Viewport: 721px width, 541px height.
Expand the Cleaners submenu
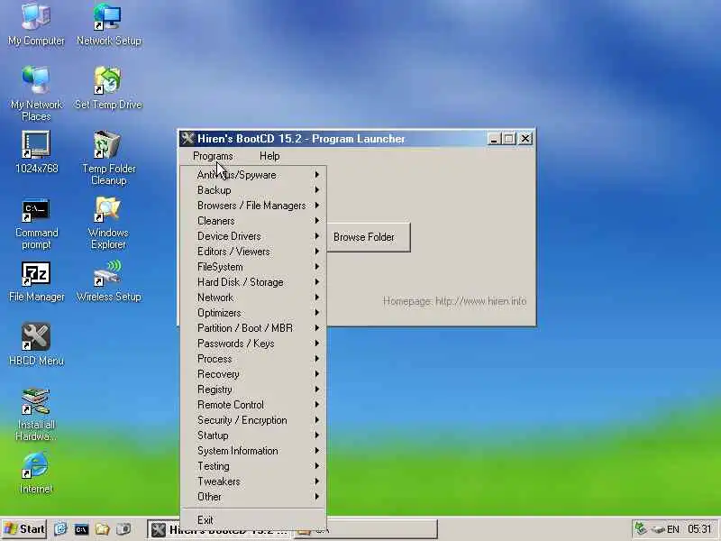pos(253,221)
